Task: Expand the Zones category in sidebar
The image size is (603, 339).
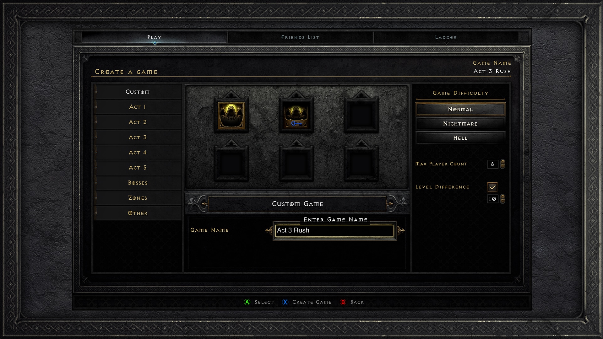Action: [x=138, y=197]
